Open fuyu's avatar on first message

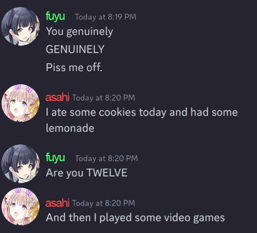click(20, 27)
